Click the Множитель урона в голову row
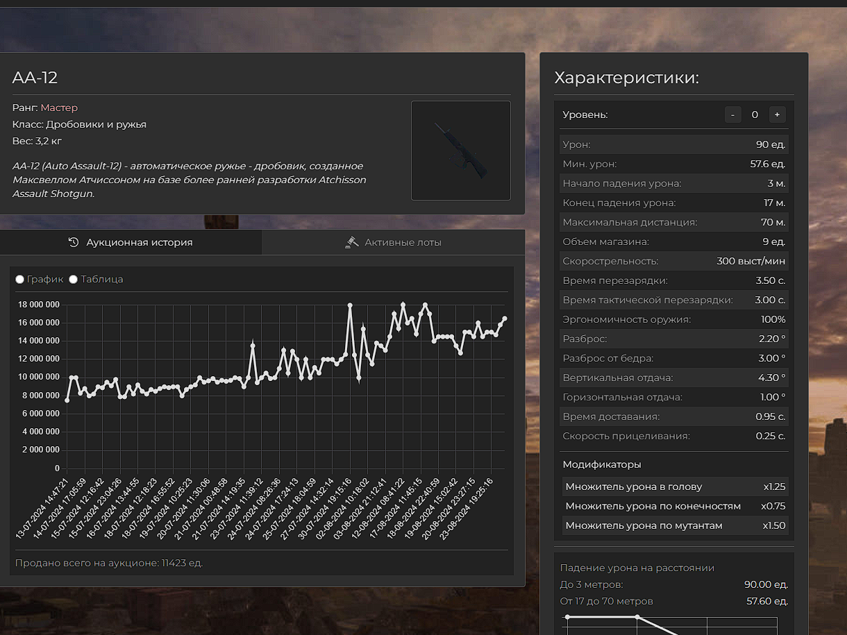 pos(676,486)
